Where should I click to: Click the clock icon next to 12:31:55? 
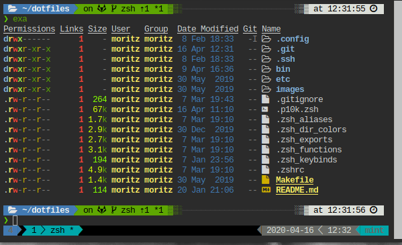[374, 9]
